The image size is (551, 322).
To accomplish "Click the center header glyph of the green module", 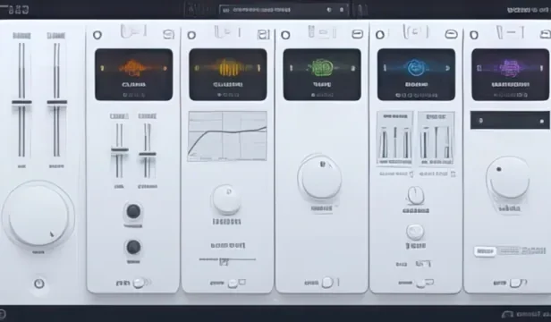I will click(322, 32).
